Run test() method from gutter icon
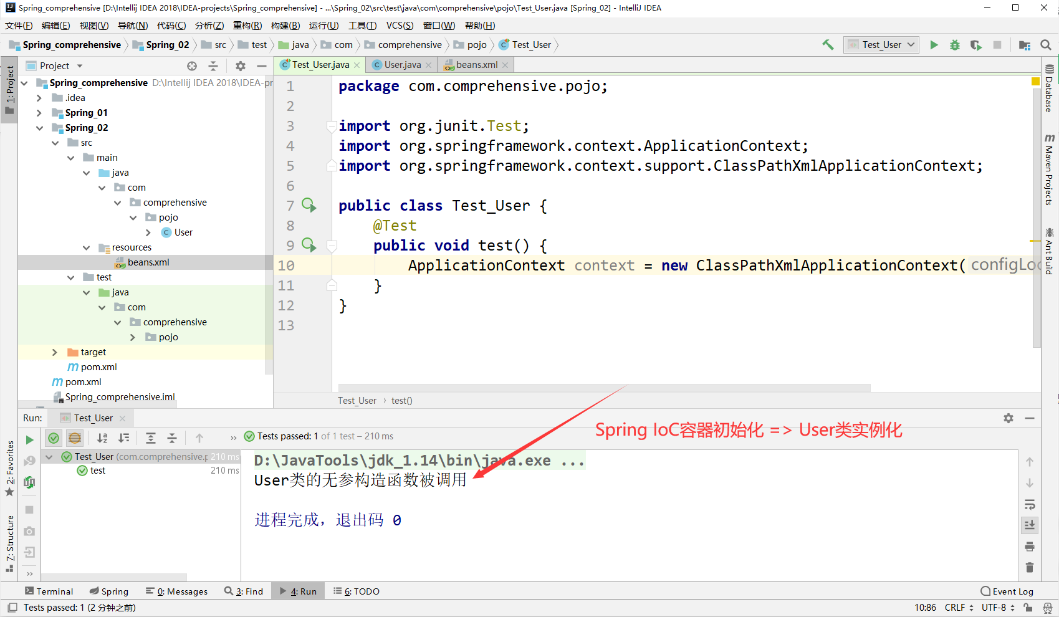Image resolution: width=1059 pixels, height=617 pixels. point(309,244)
